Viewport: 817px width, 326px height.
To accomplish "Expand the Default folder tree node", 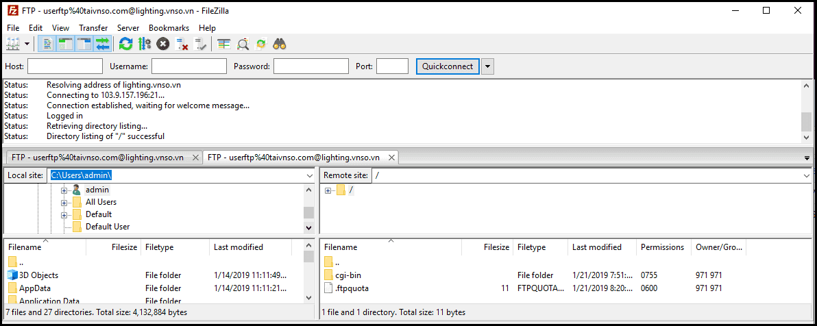I will 64,214.
